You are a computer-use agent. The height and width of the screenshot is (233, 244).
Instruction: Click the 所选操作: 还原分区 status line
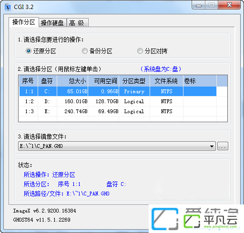coord(50,175)
